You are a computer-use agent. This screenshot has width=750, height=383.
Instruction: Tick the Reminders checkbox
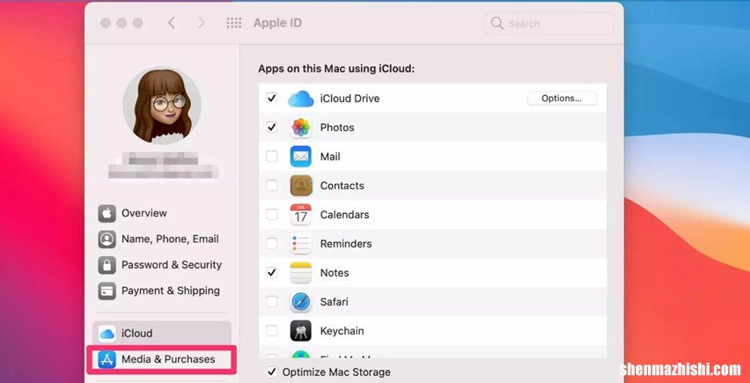click(x=272, y=244)
